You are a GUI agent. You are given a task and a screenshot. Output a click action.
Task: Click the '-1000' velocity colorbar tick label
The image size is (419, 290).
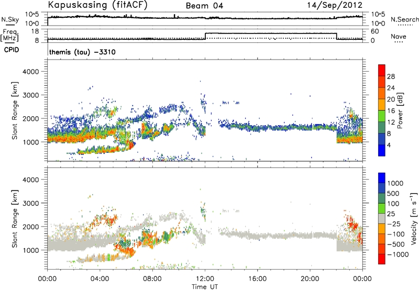[398, 254]
